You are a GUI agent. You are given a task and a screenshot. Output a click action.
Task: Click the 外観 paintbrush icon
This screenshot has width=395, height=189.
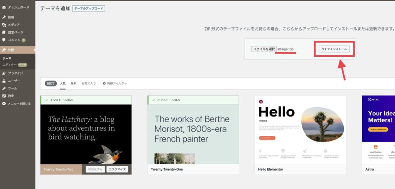(4, 50)
